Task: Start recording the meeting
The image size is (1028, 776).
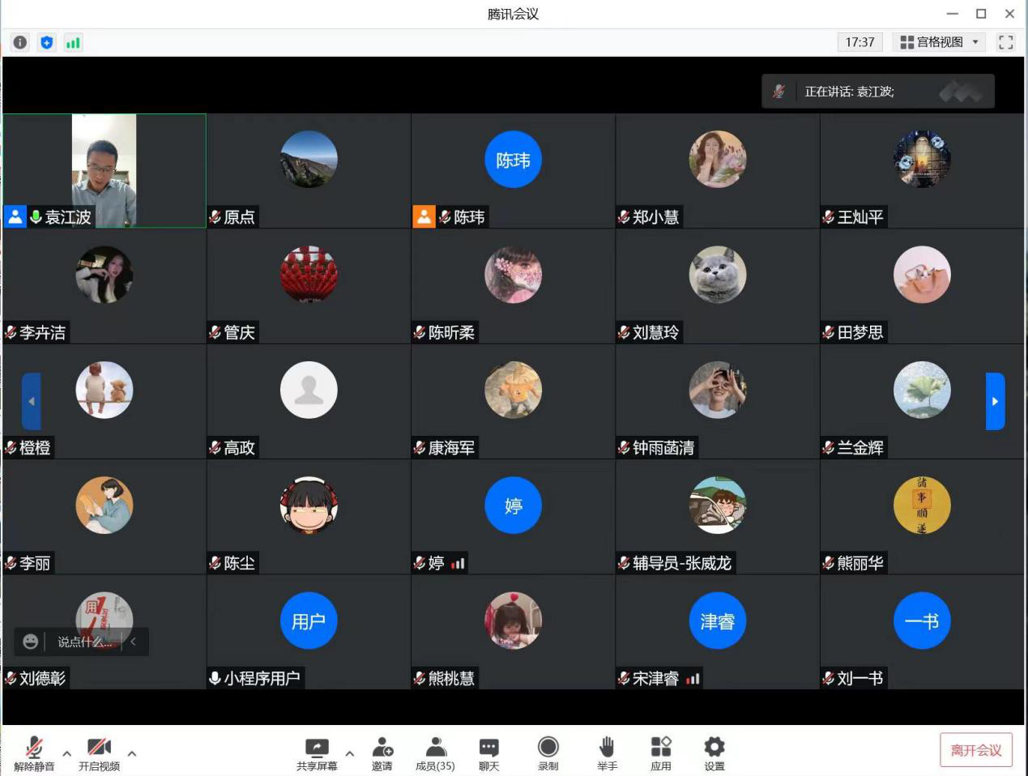Action: (x=548, y=753)
